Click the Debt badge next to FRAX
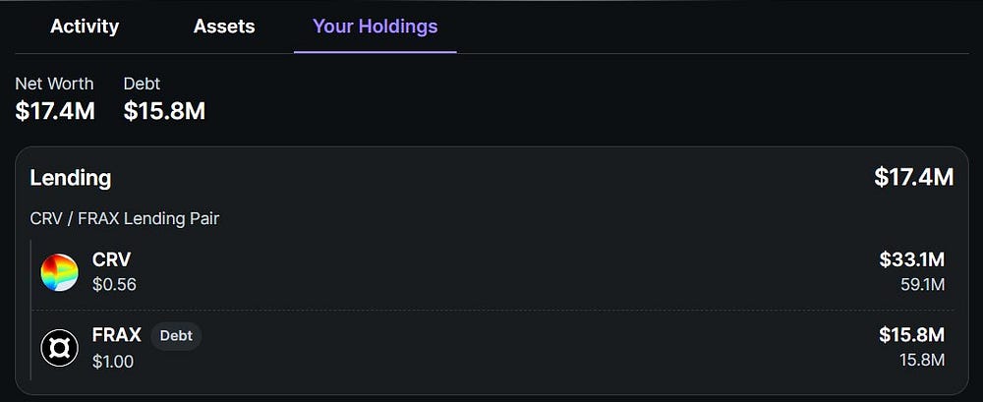This screenshot has height=402, width=983. pyautogui.click(x=176, y=336)
